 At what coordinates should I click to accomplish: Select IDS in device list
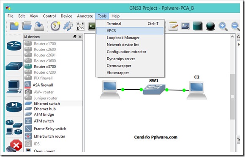coord(53,144)
